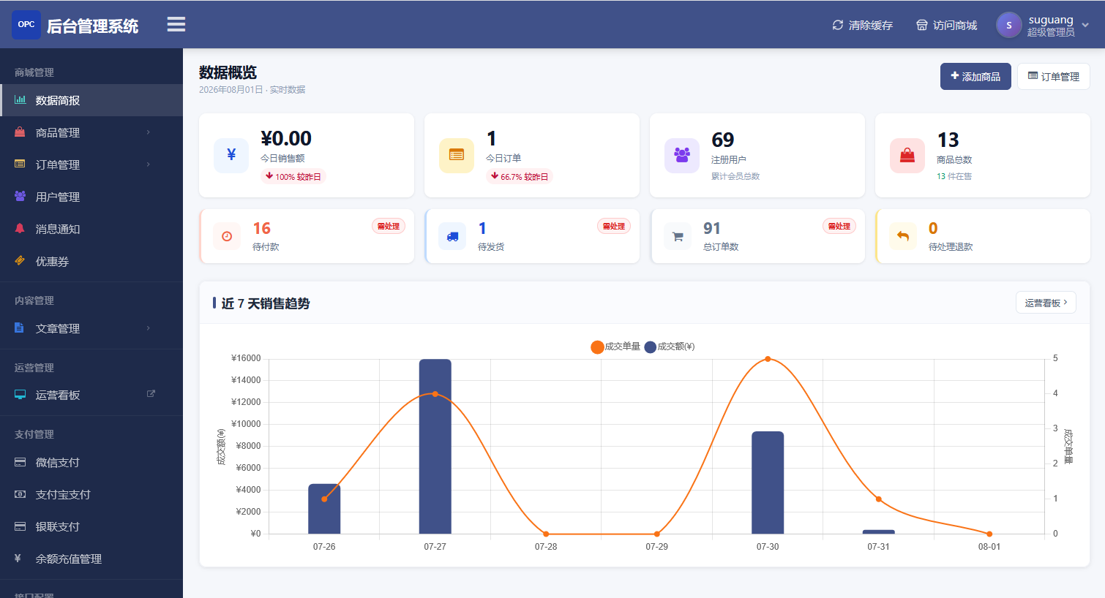
Task: Open 微信支付 in the sidebar
Action: [x=91, y=462]
